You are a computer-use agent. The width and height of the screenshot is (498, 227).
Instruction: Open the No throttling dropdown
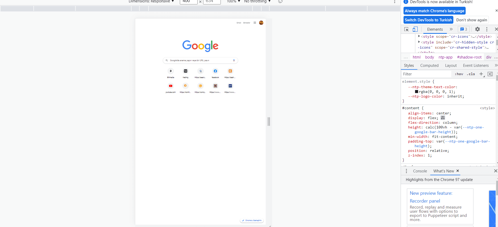tap(257, 1)
